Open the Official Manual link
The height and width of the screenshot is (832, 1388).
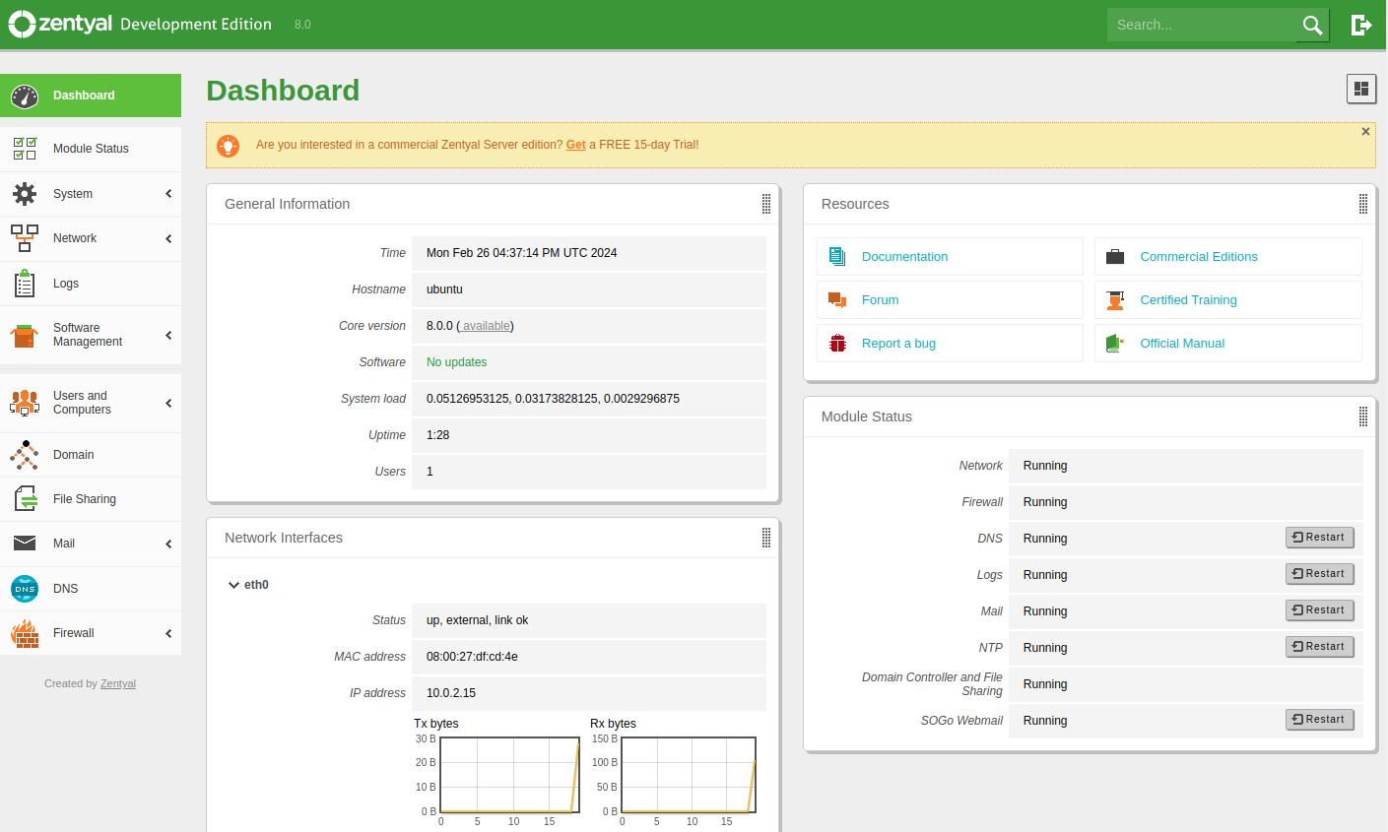coord(1182,344)
